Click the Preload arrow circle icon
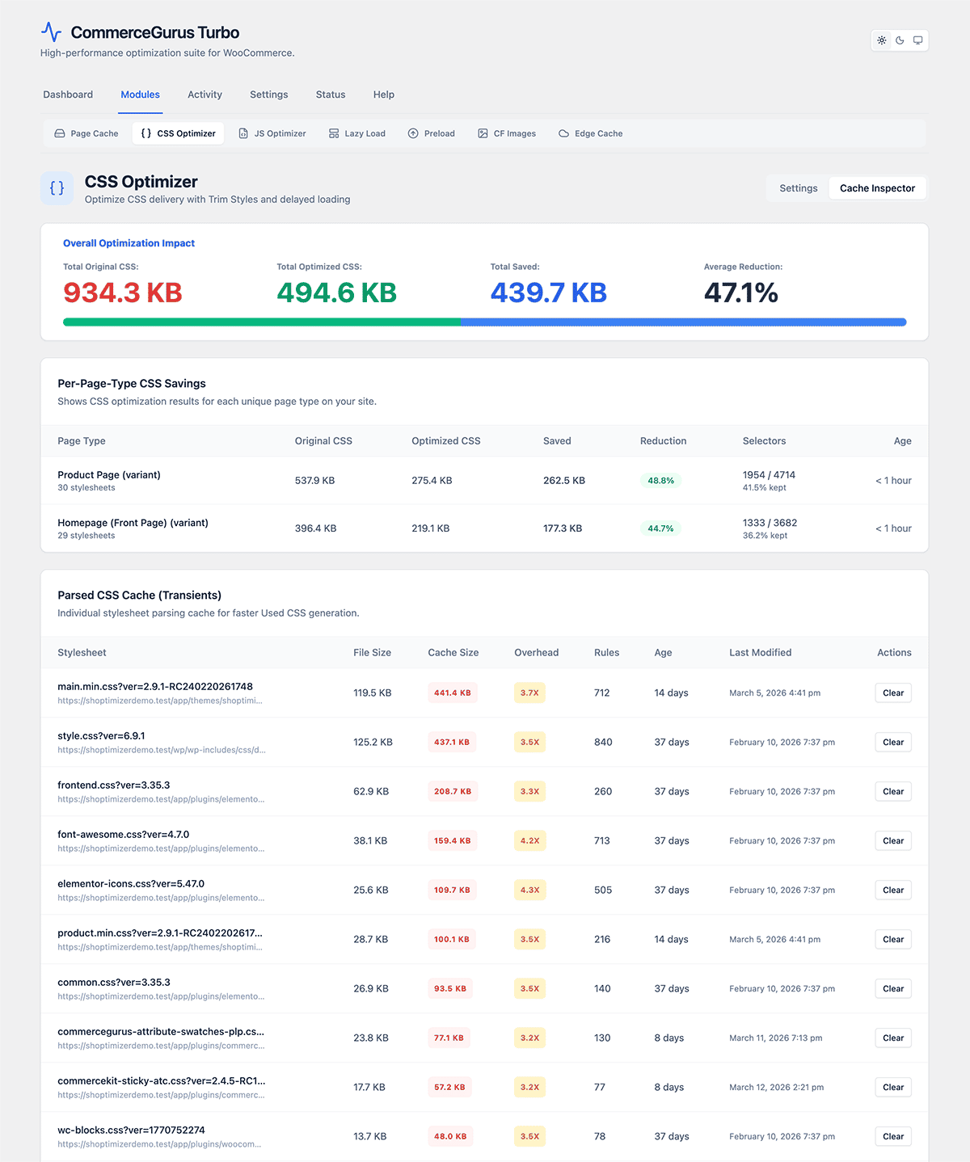 pyautogui.click(x=413, y=133)
